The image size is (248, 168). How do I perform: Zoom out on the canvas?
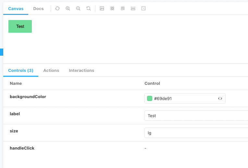[x=78, y=8]
